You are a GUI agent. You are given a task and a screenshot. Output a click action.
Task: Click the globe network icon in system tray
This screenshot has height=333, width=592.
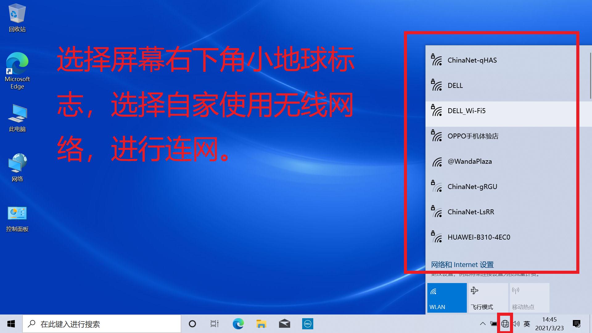(x=505, y=324)
